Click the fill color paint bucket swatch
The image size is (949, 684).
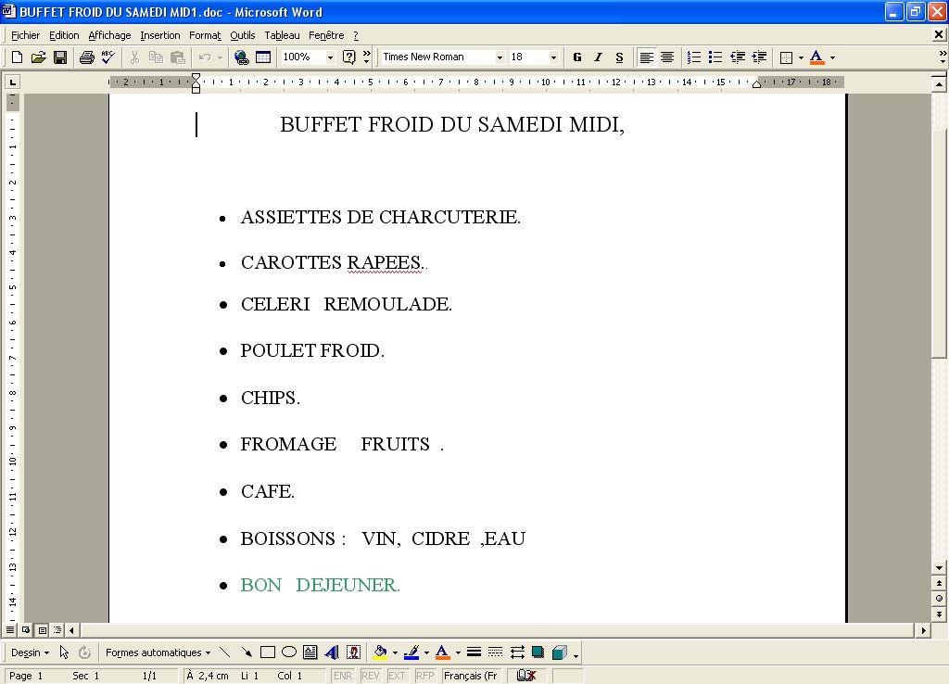point(380,652)
